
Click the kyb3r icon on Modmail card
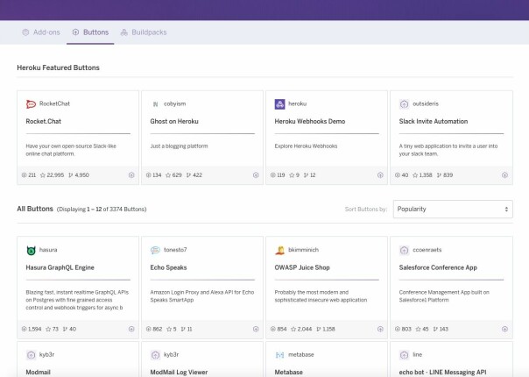31,355
